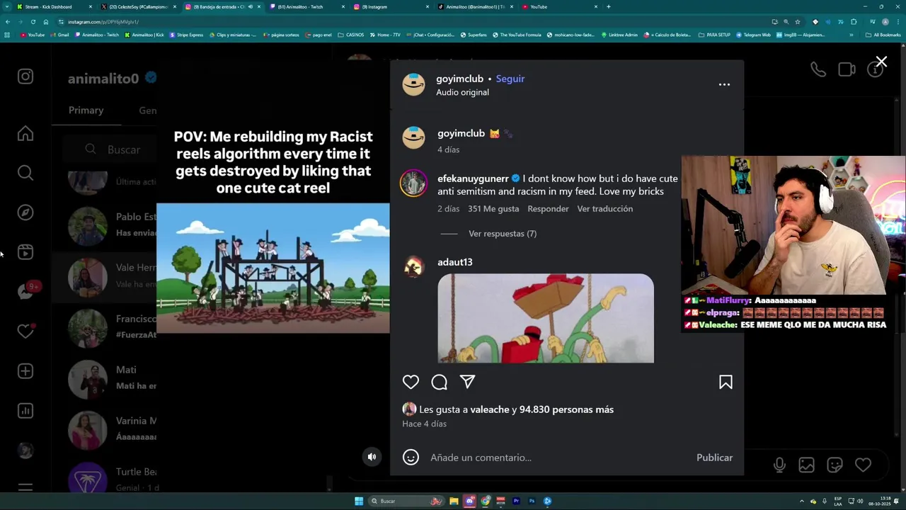This screenshot has width=906, height=510.
Task: Click the video in the post
Action: (x=273, y=268)
